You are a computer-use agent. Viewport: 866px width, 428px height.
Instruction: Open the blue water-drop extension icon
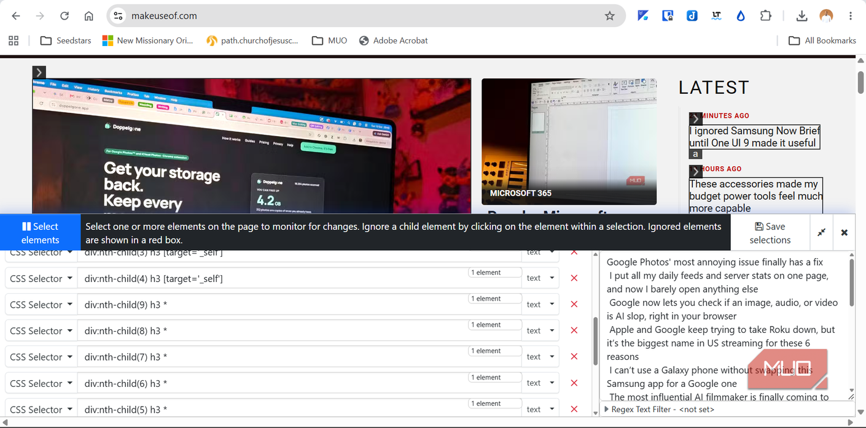coord(741,16)
